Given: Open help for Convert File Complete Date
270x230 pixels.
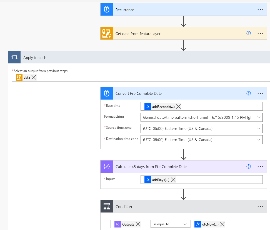Looking at the screenshot, I should [x=249, y=93].
